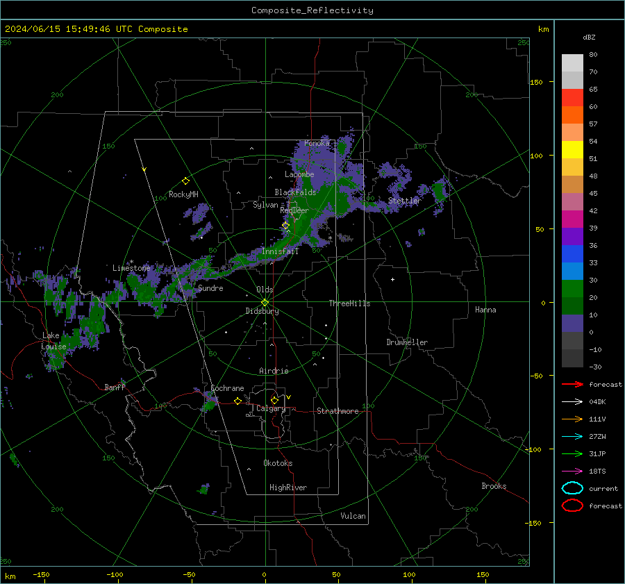
Task: Click the magenta 18TS arrow icon
Action: coord(572,472)
